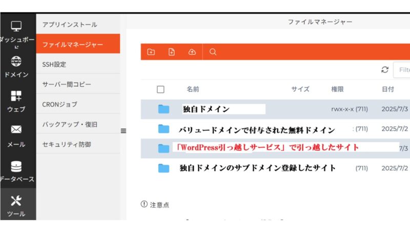Open SSH設定 menu item

tap(54, 65)
